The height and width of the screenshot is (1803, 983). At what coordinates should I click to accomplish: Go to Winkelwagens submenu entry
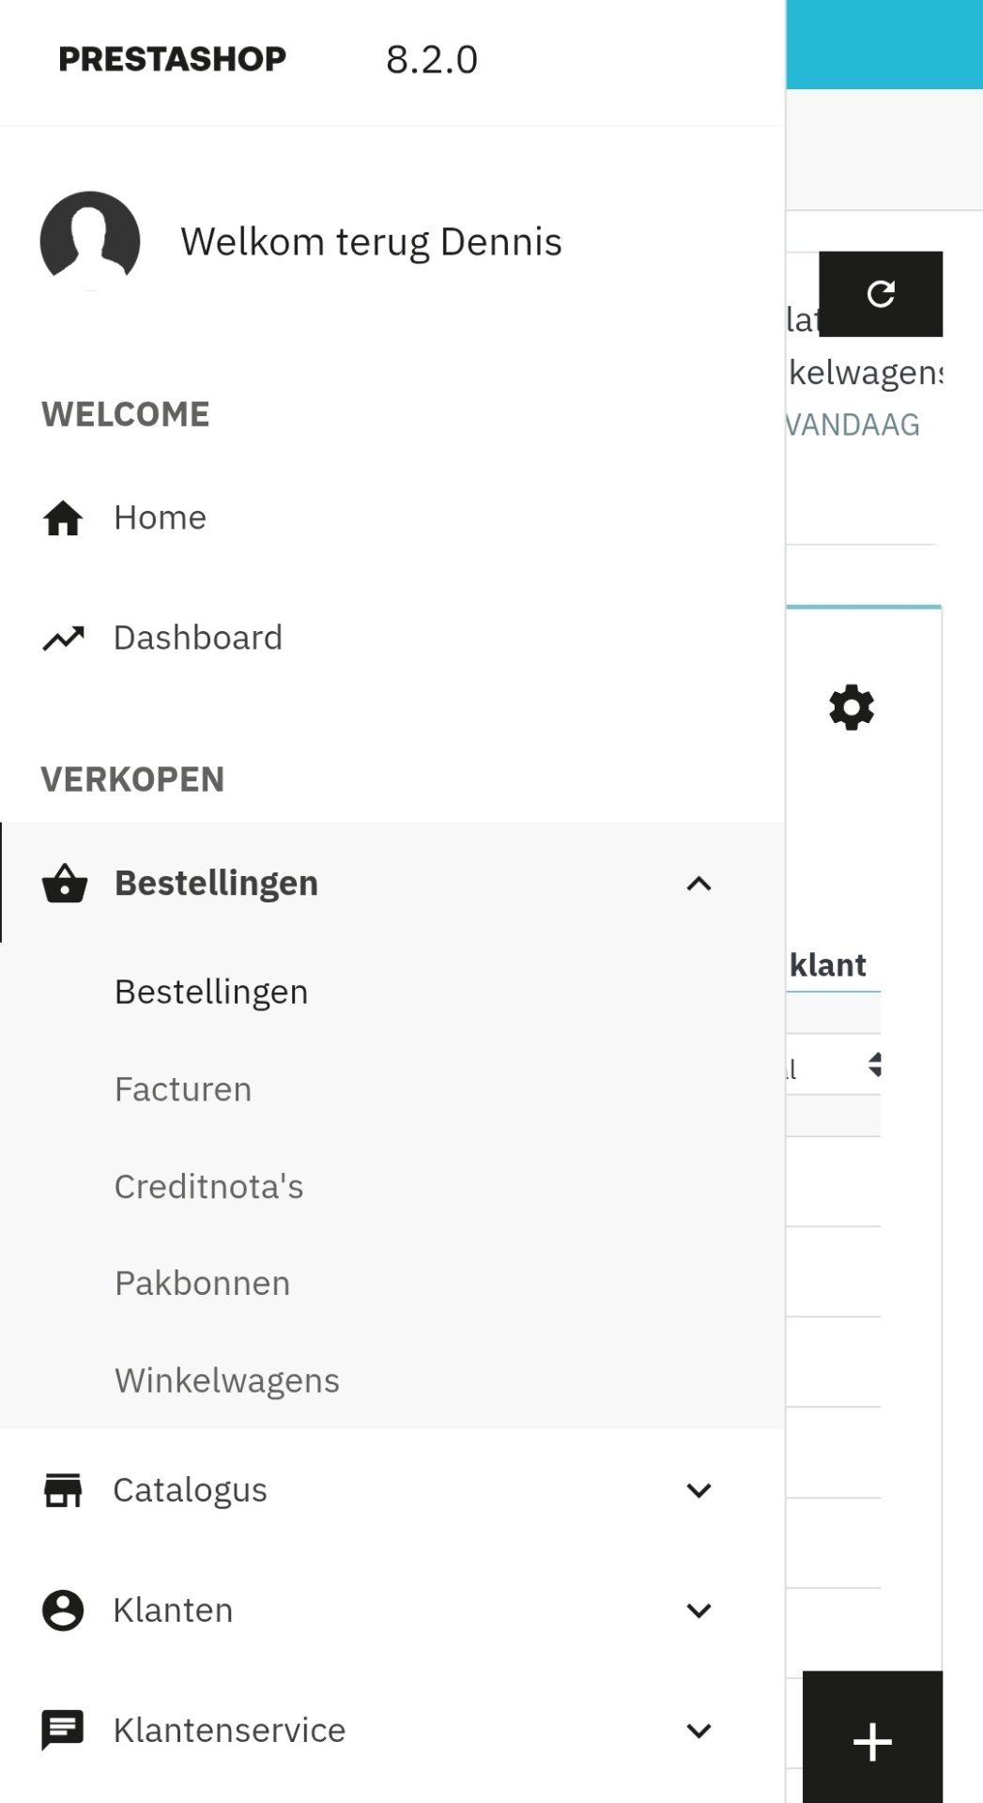click(226, 1380)
